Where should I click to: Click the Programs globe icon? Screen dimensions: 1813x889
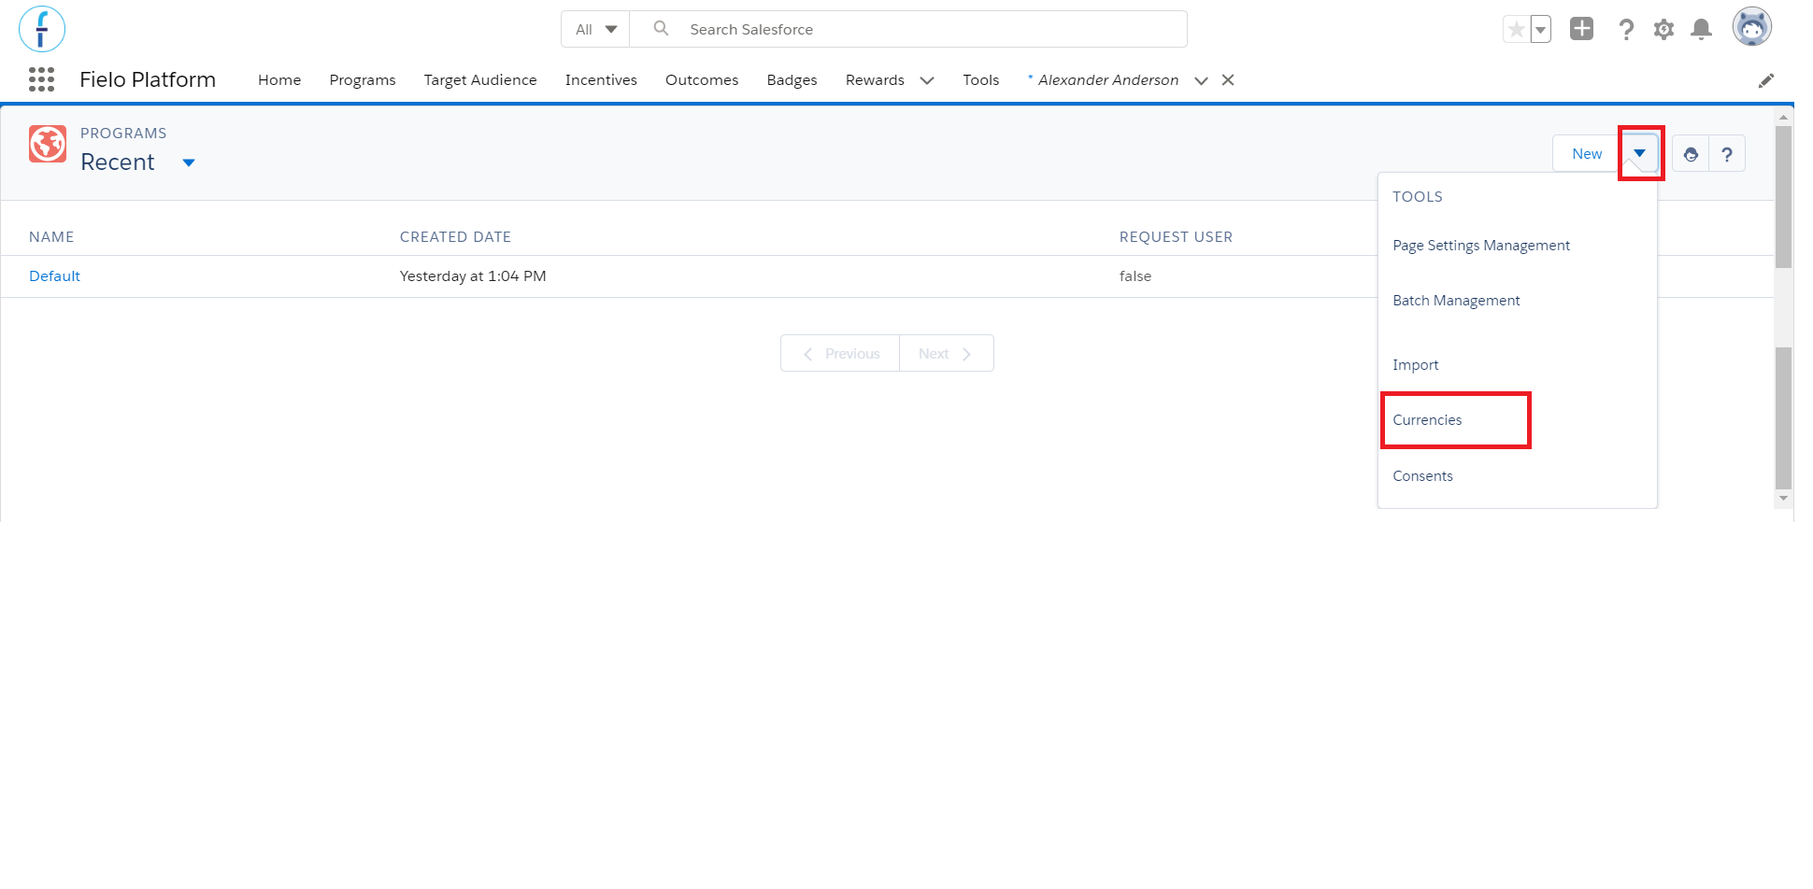tap(48, 144)
